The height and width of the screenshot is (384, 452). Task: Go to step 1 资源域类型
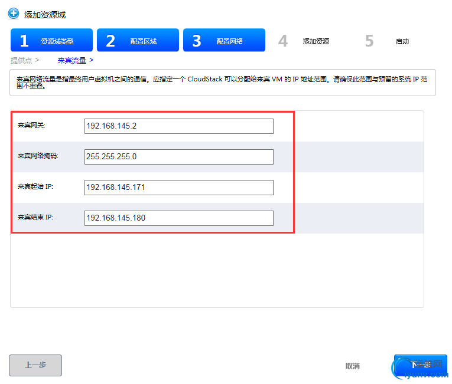51,40
